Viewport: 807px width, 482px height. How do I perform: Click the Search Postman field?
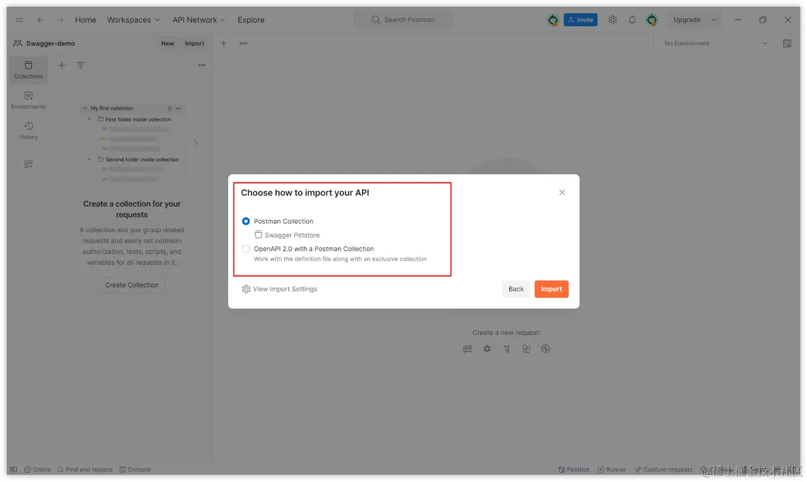pos(403,20)
